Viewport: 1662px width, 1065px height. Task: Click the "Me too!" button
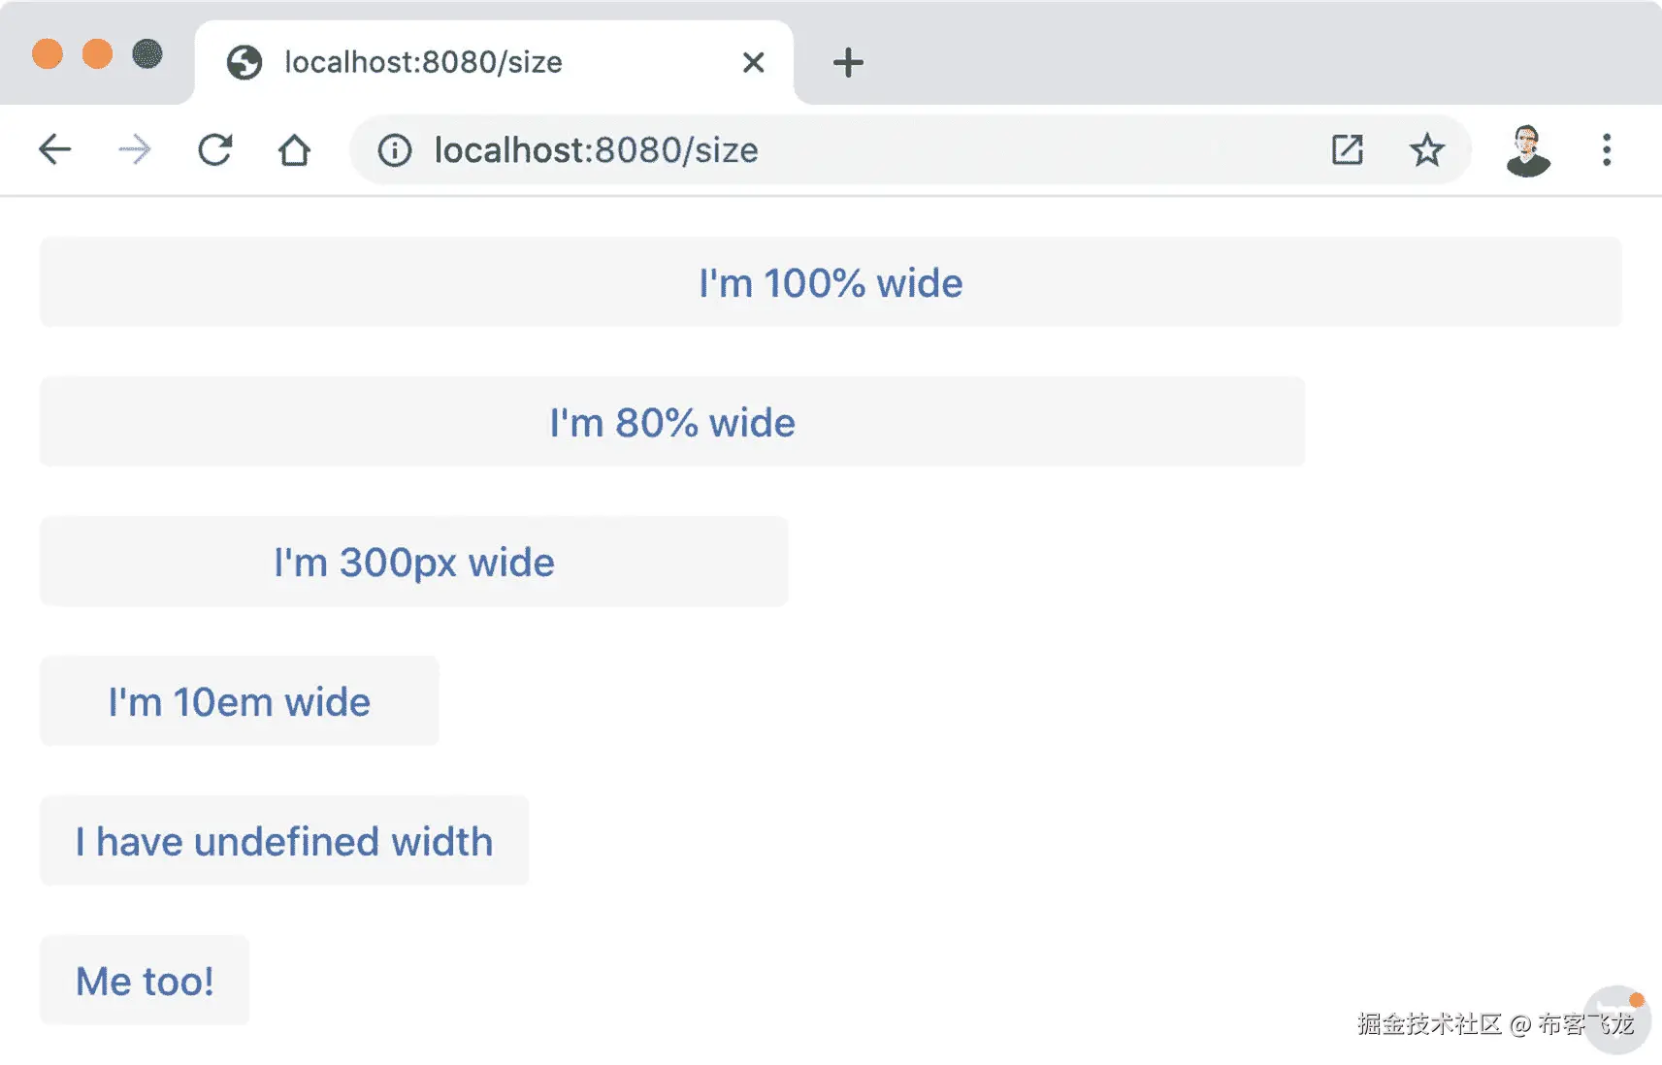(145, 981)
